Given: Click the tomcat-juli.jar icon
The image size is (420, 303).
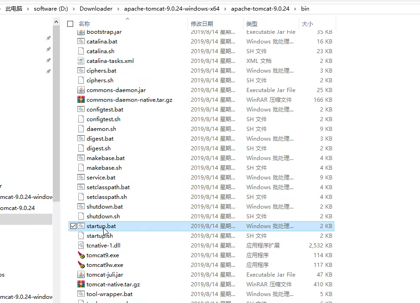Looking at the screenshot, I should point(81,274).
